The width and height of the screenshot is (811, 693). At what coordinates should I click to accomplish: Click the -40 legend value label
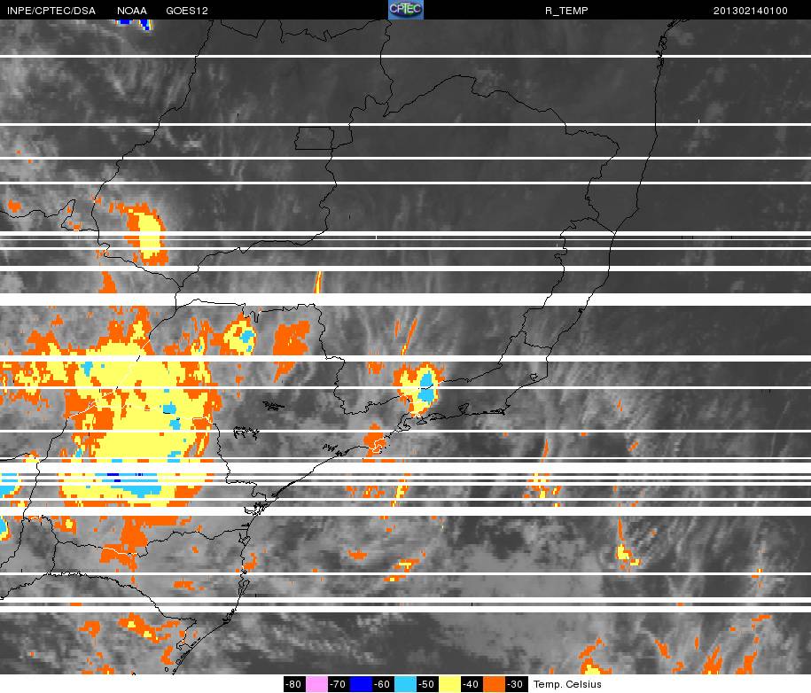472,684
